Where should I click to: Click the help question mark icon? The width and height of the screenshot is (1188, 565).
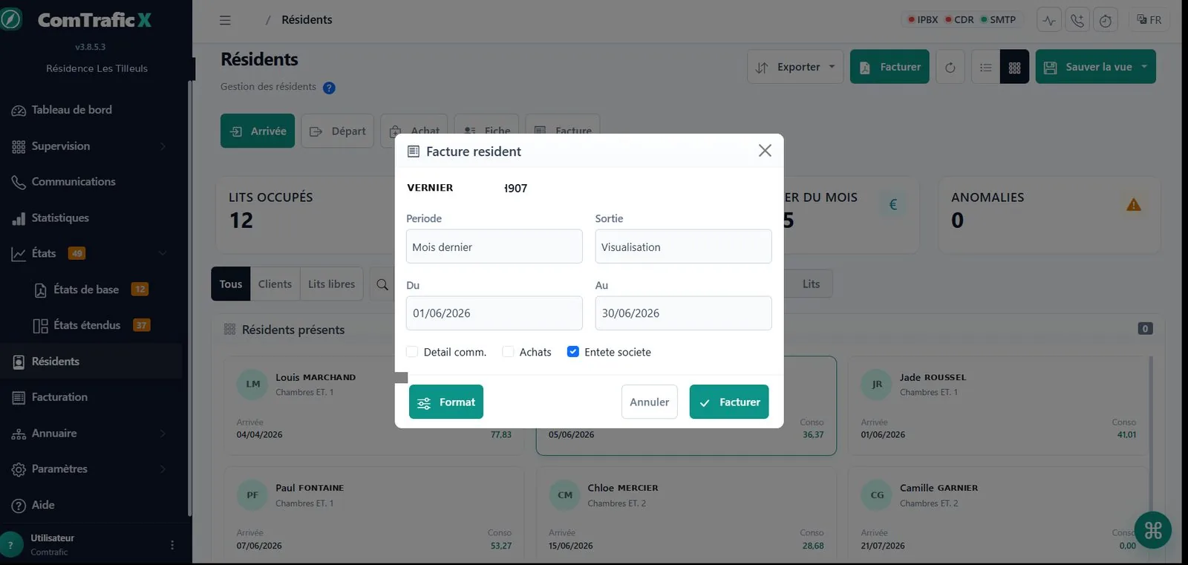click(x=329, y=88)
